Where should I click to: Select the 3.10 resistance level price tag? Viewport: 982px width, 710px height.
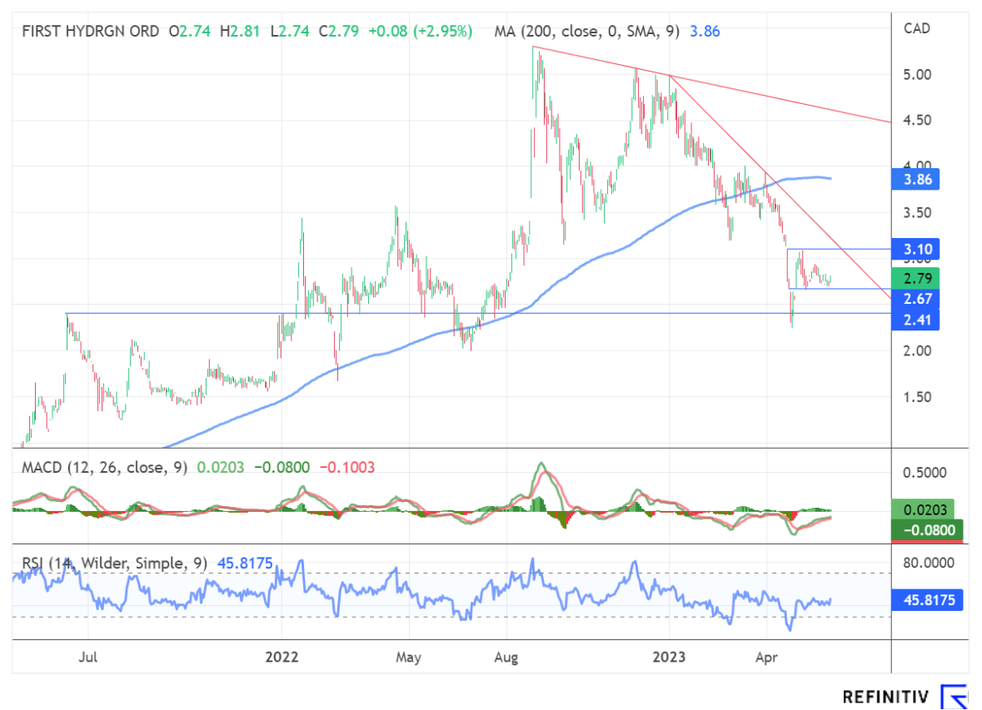point(915,249)
